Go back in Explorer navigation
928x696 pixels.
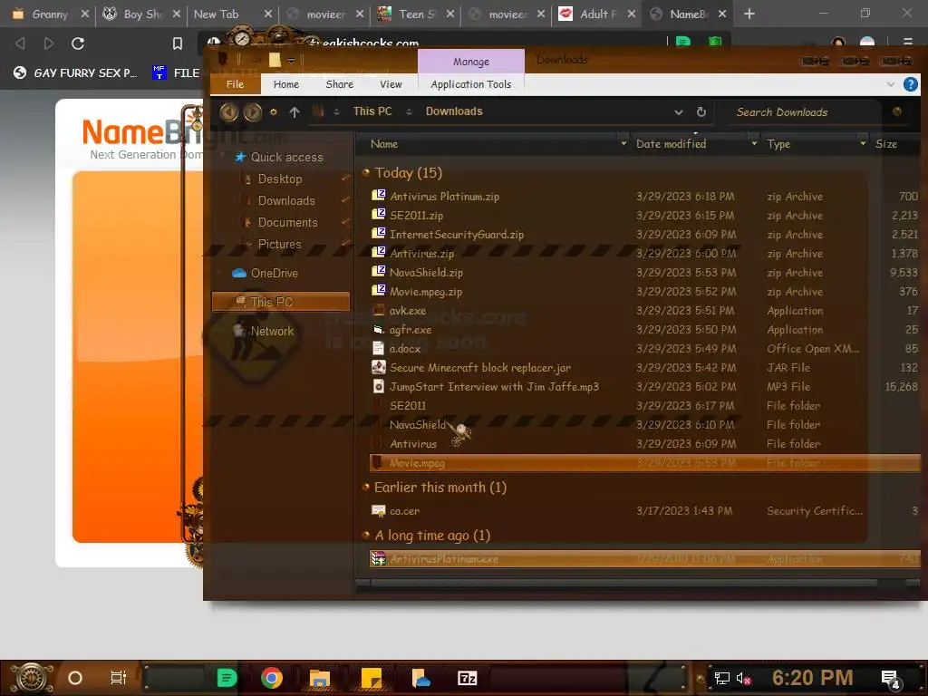[229, 111]
